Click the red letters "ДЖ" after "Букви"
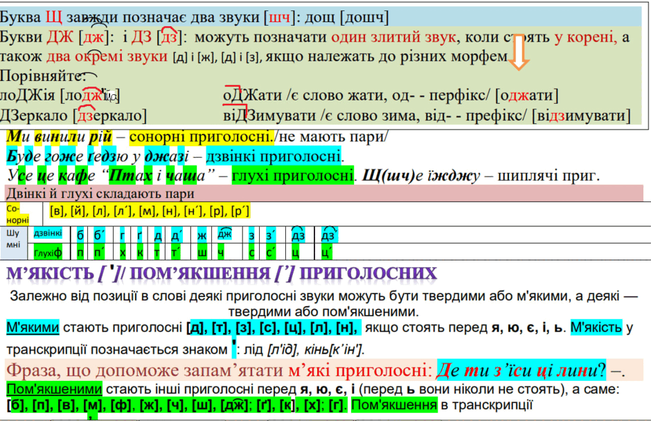Screen dimensions: 651x421 [x=60, y=37]
